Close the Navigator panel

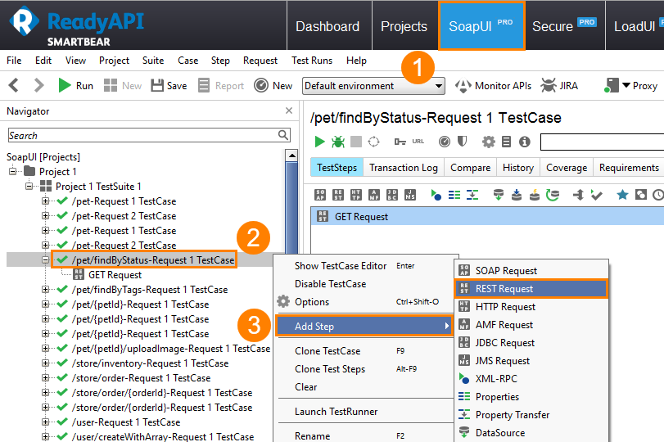click(289, 110)
